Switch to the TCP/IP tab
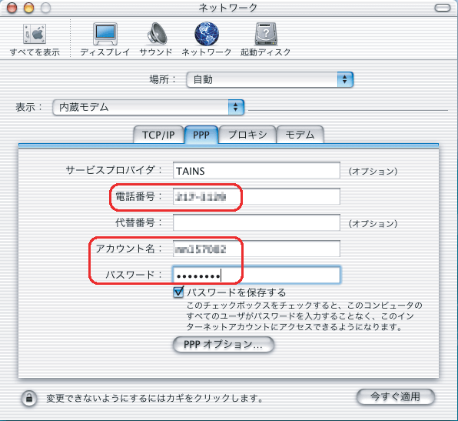The height and width of the screenshot is (421, 458). coord(158,135)
